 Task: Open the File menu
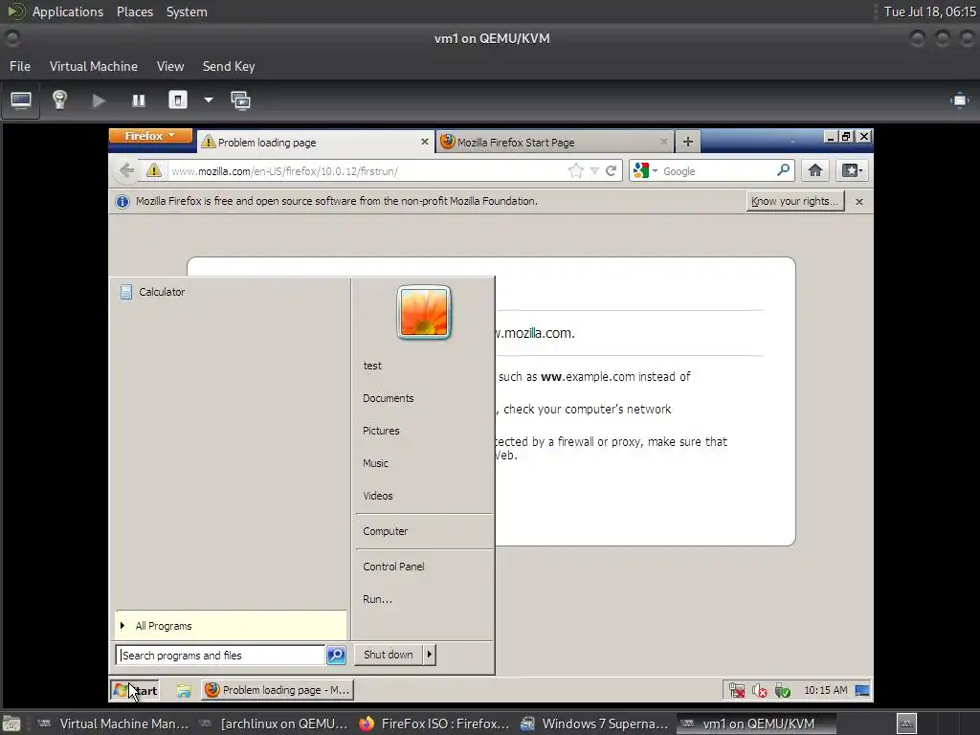point(20,66)
